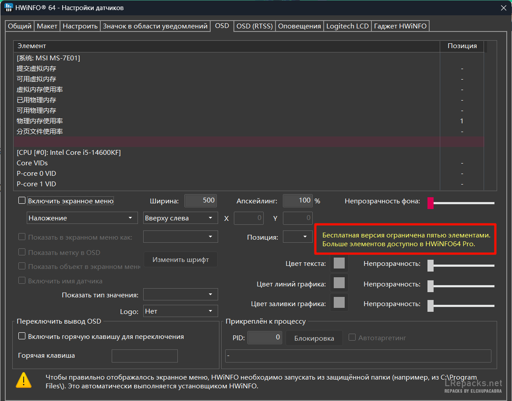This screenshot has width=512, height=401.
Task: Click the Y coordinate field
Action: click(298, 218)
